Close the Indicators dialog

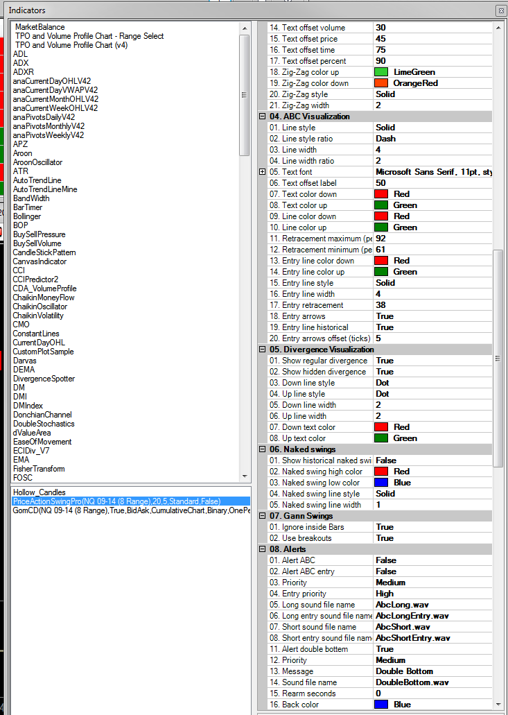500,10
